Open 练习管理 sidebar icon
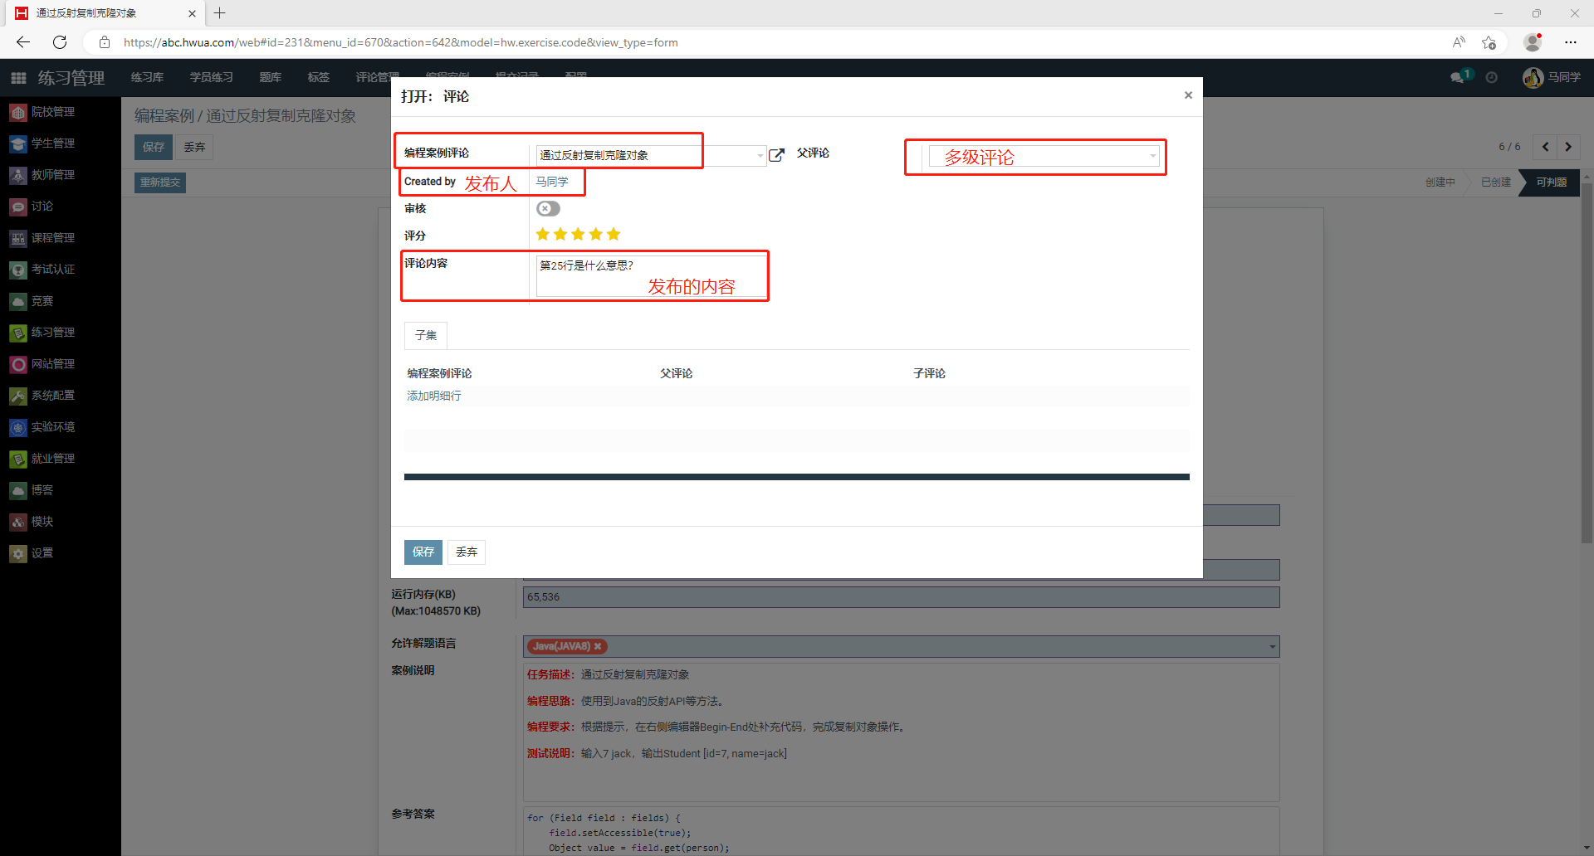 tap(18, 333)
